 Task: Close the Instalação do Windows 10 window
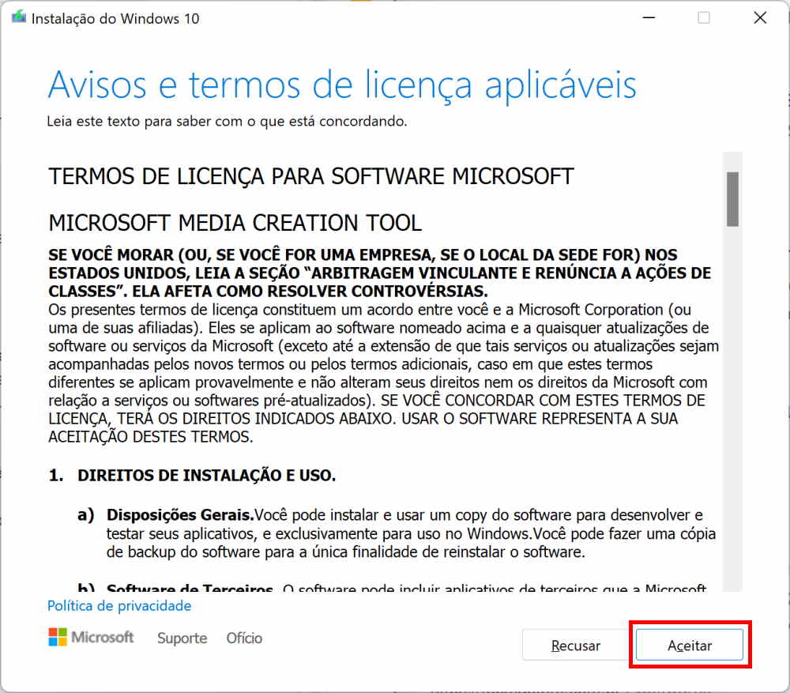tap(760, 18)
